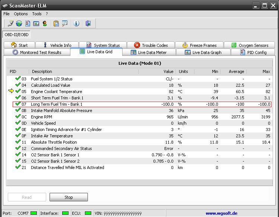Select Distance Travelled While MIL is Activated
279x217 pixels.
coord(68,167)
